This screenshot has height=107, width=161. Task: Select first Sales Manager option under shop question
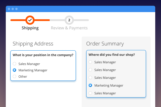click(90, 62)
